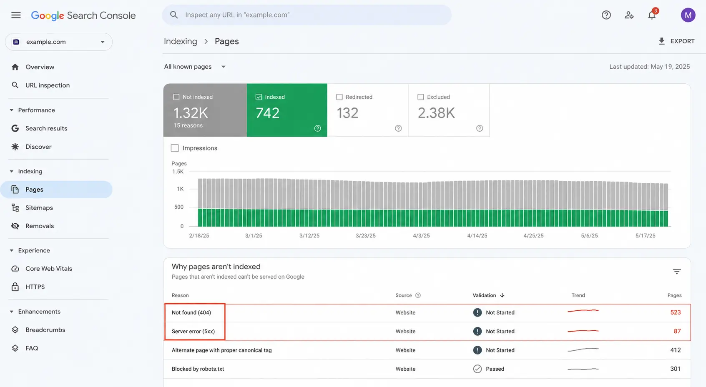Screen dimensions: 706x387
Task: Click the HTTPS lock icon
Action: pyautogui.click(x=15, y=287)
